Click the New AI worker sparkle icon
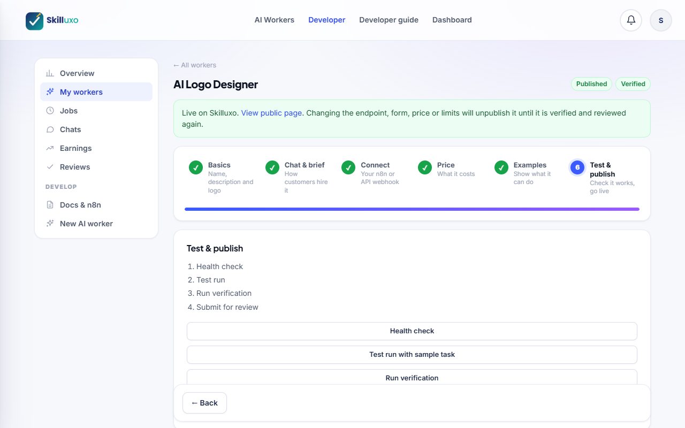 (x=50, y=224)
